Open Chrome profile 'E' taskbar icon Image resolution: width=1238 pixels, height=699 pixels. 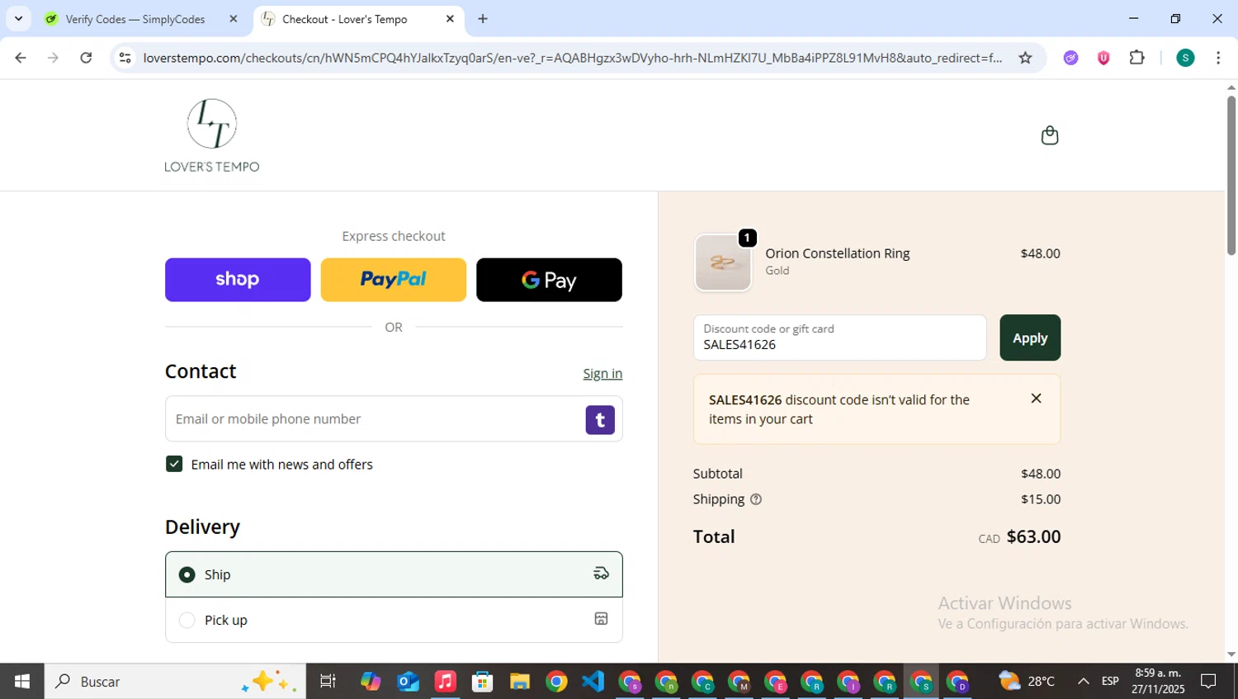click(776, 682)
